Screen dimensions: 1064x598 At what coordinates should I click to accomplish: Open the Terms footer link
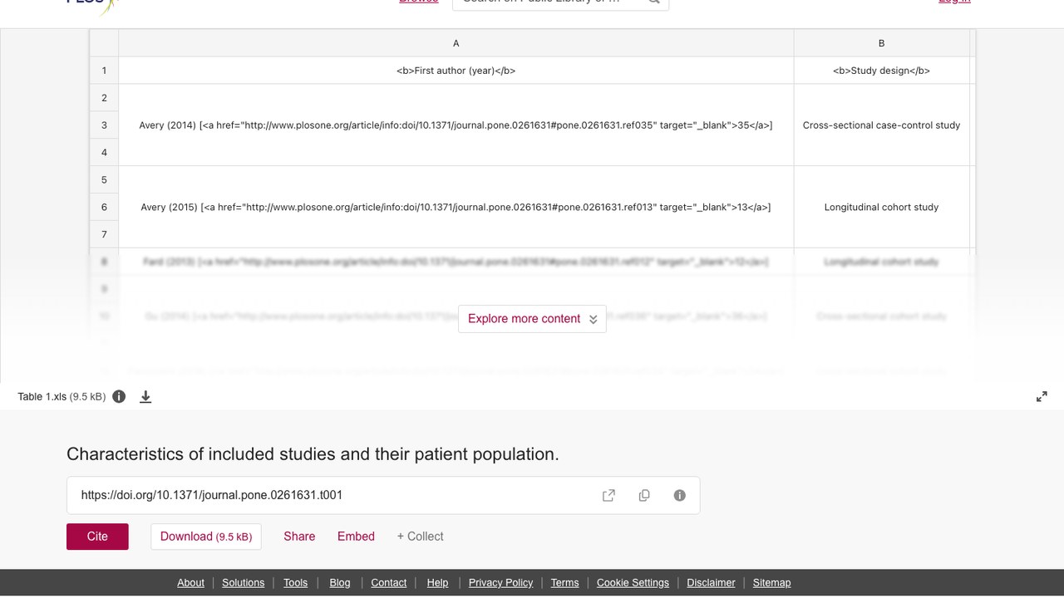tap(564, 583)
